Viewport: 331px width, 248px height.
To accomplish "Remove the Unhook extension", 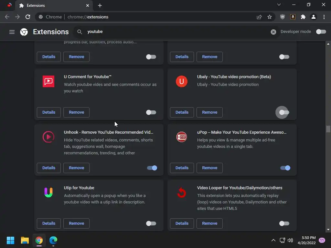I will [x=76, y=168].
